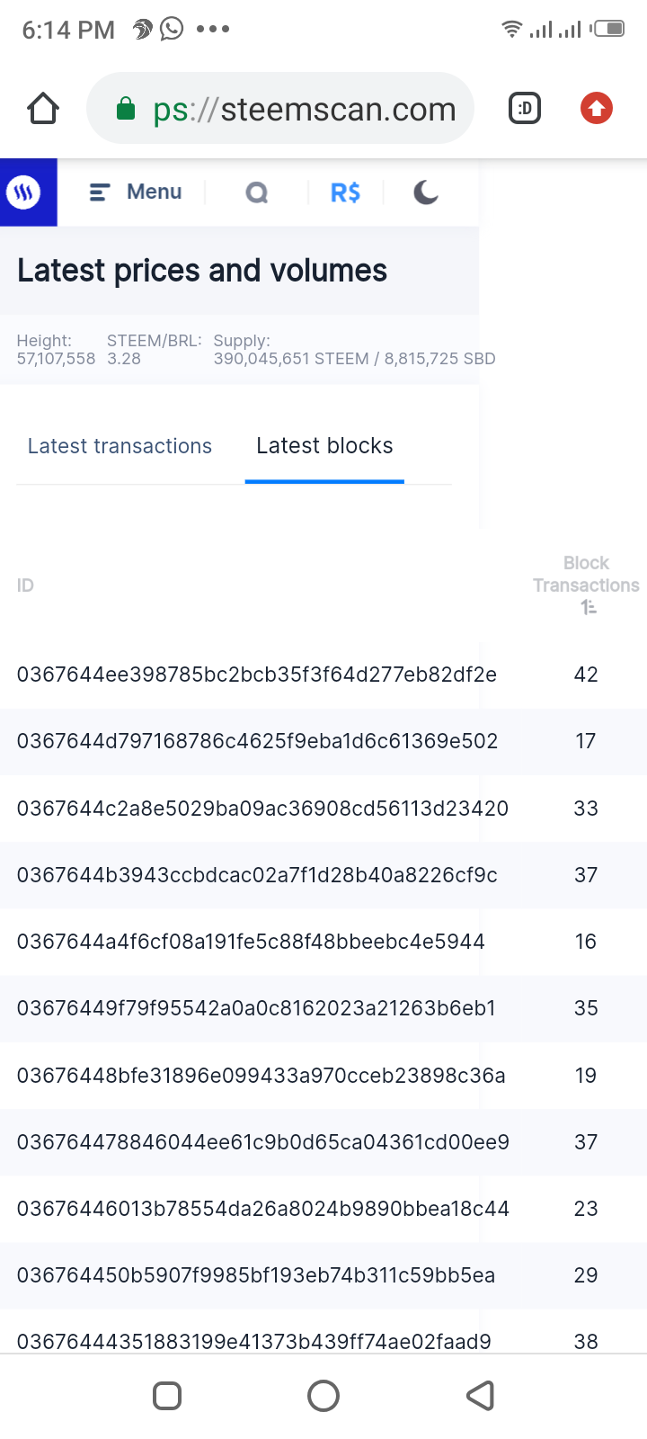Open block ID starting with 0367644b3943
Image resolution: width=647 pixels, height=1439 pixels.
coord(257,875)
